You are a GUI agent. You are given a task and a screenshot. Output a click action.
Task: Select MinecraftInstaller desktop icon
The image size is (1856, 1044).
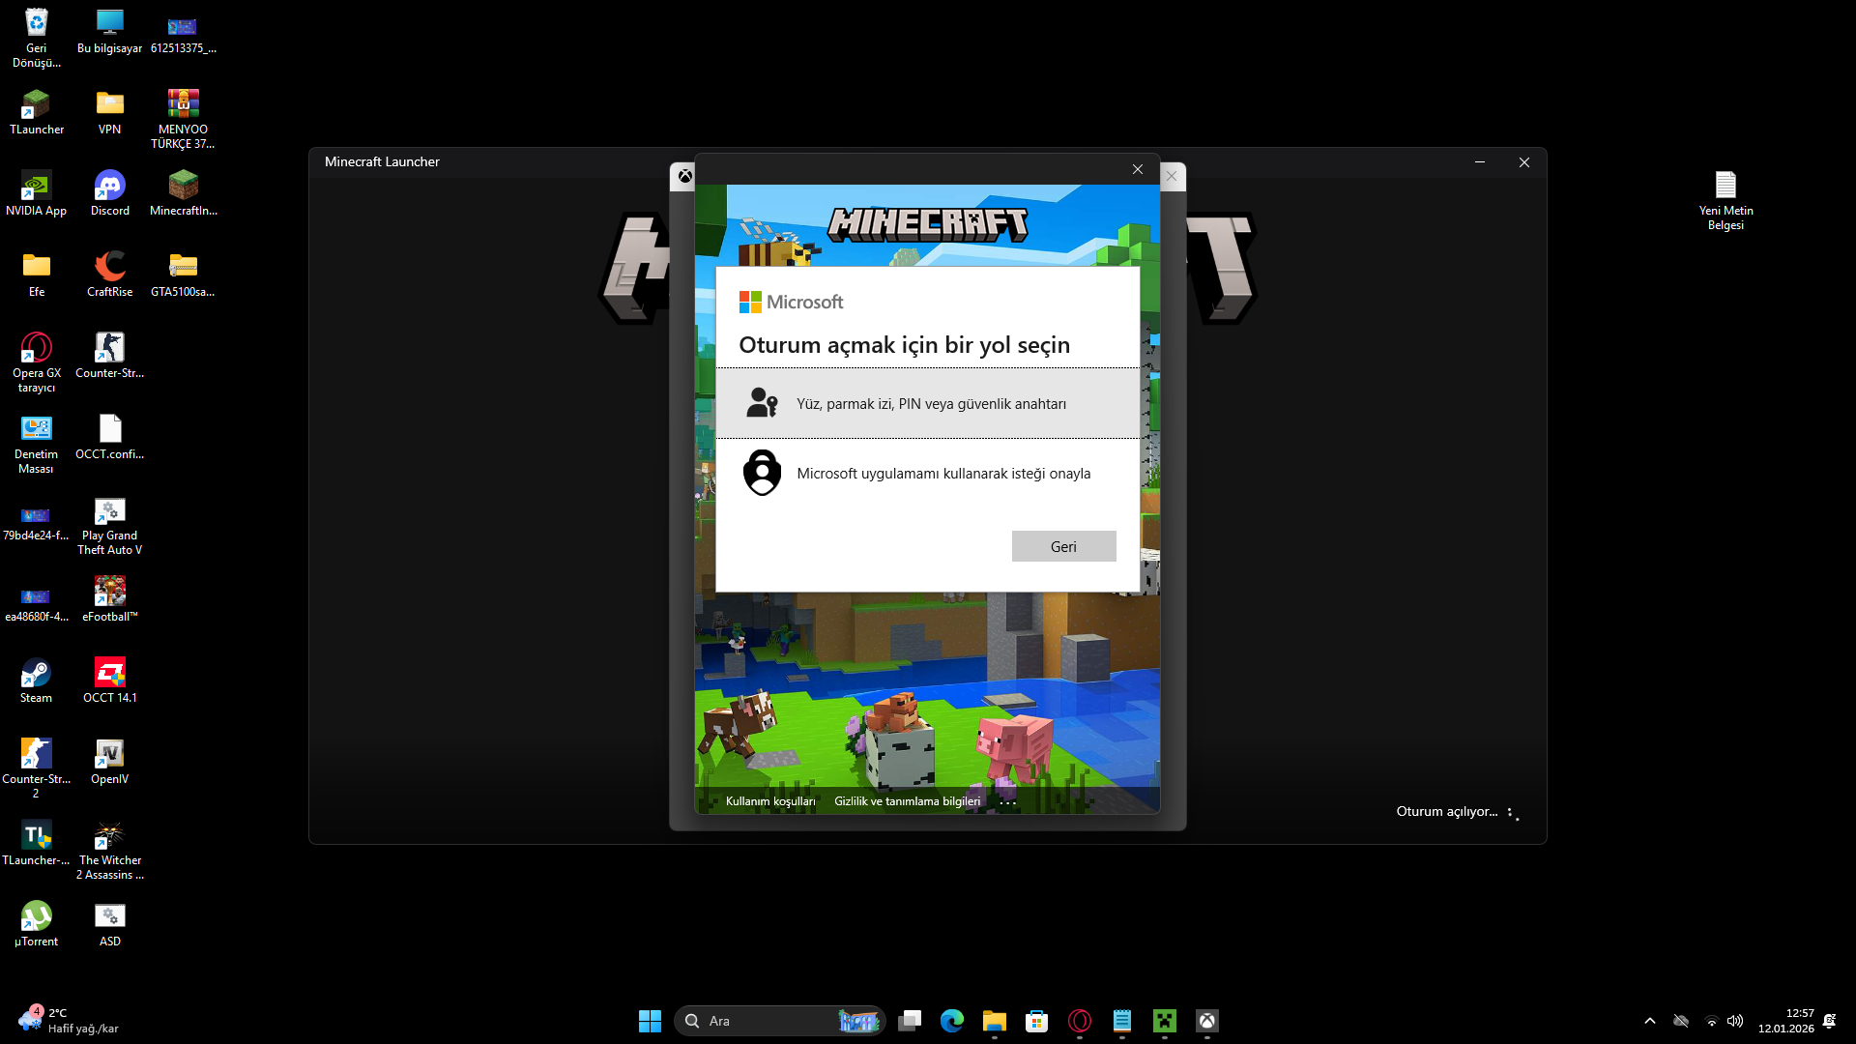point(183,193)
